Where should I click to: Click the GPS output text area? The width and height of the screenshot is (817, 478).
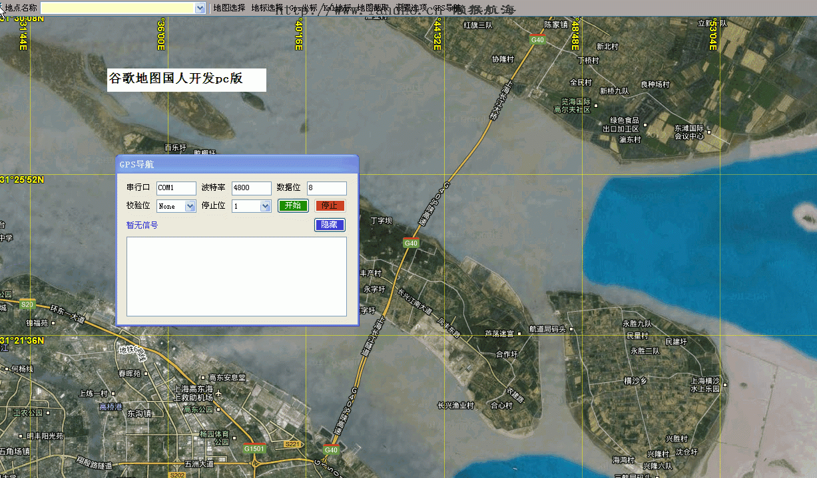236,277
